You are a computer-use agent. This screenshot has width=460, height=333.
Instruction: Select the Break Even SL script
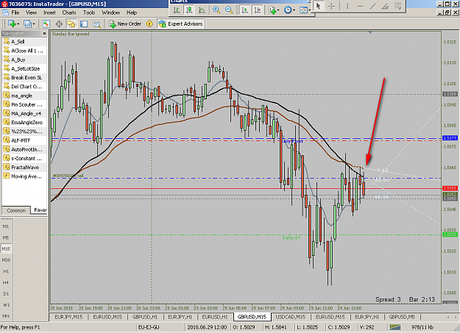point(26,78)
